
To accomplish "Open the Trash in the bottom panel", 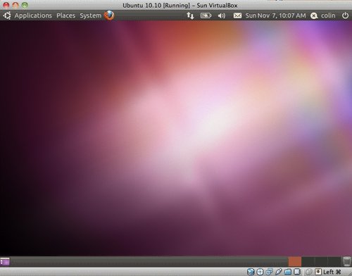I will 347,261.
